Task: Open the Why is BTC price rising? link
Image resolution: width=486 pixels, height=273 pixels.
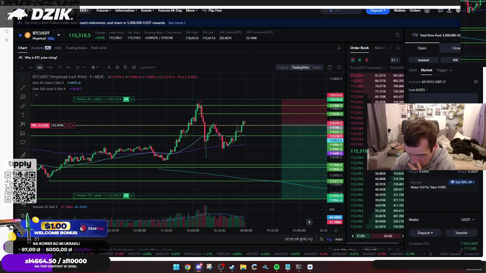Action: coord(41,58)
